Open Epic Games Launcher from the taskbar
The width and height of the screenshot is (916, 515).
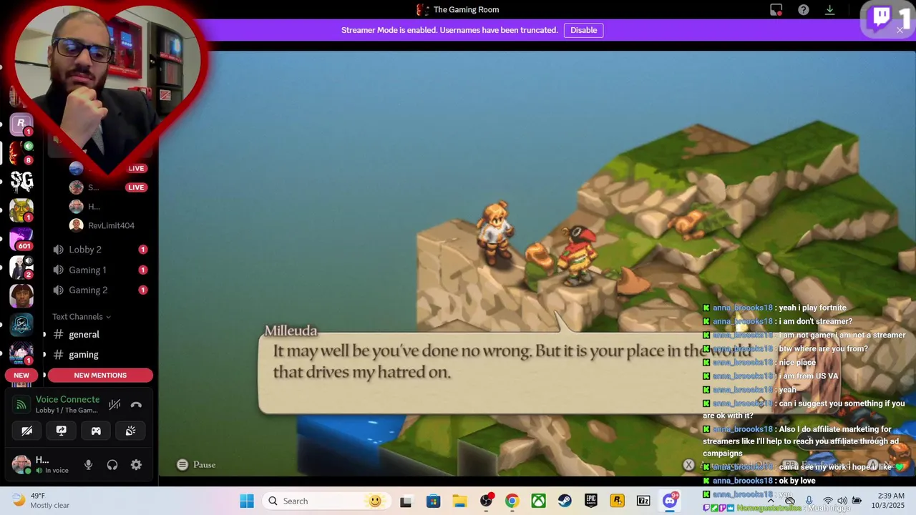[591, 501]
